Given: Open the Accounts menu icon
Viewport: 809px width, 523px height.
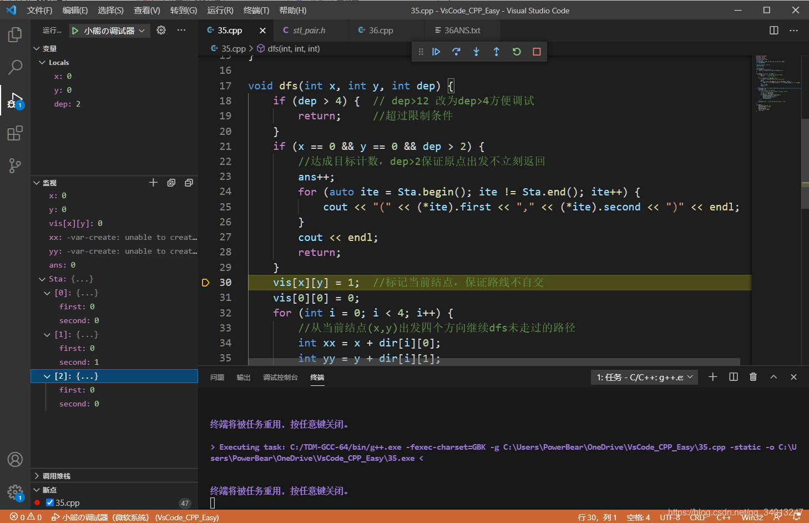Looking at the screenshot, I should pyautogui.click(x=15, y=460).
